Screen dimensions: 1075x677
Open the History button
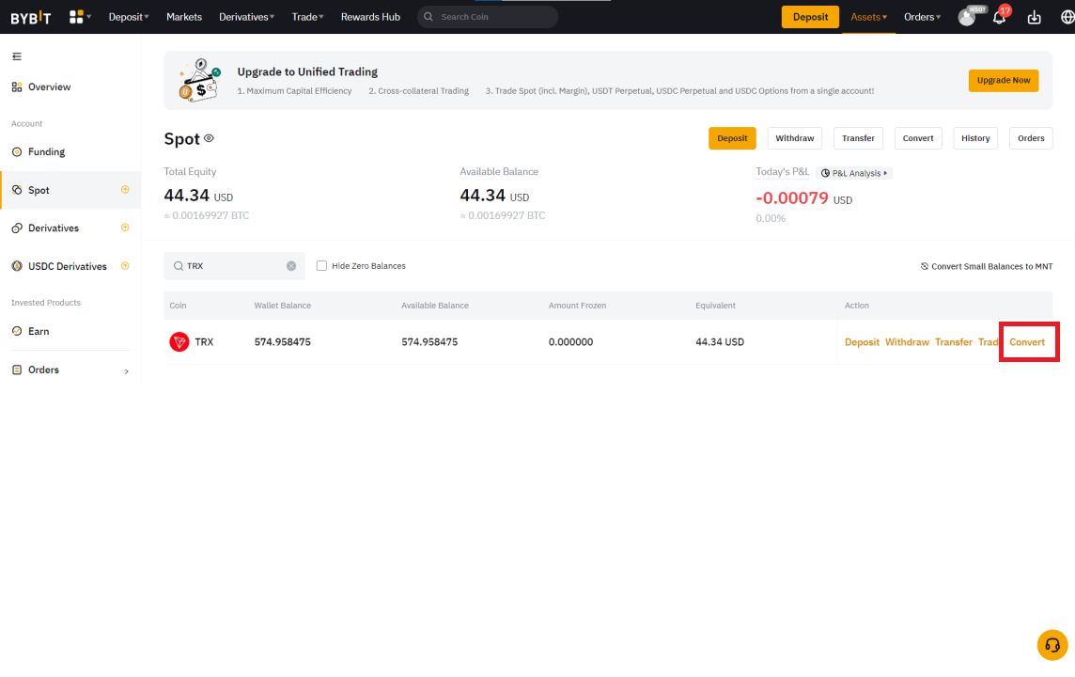[x=975, y=138]
